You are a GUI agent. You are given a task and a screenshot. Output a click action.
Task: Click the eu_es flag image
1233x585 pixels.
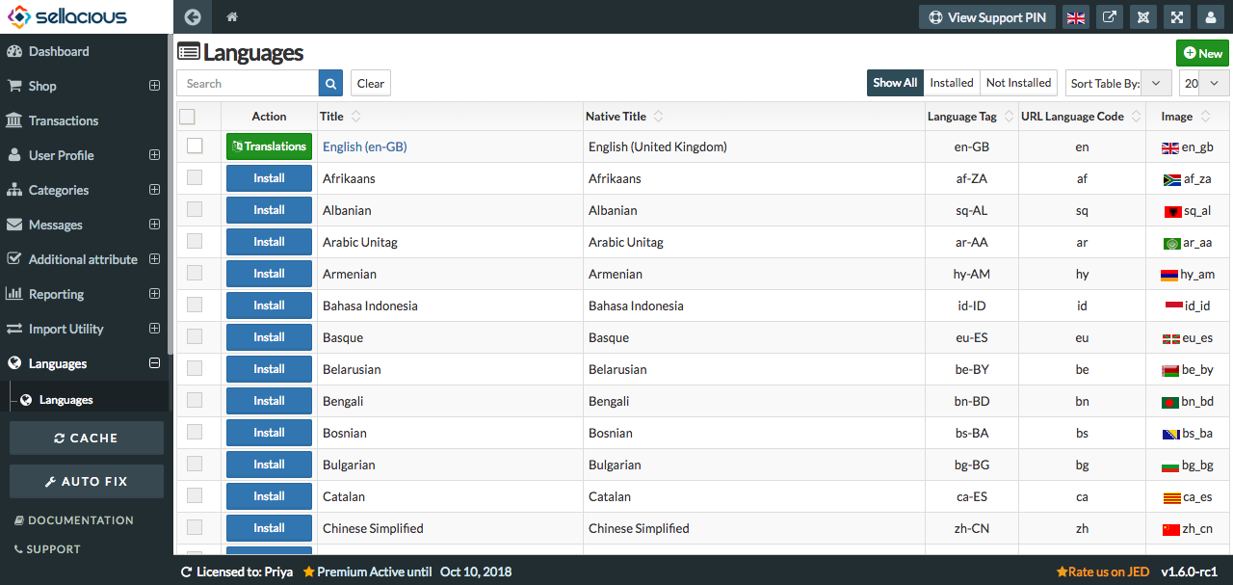click(x=1170, y=338)
